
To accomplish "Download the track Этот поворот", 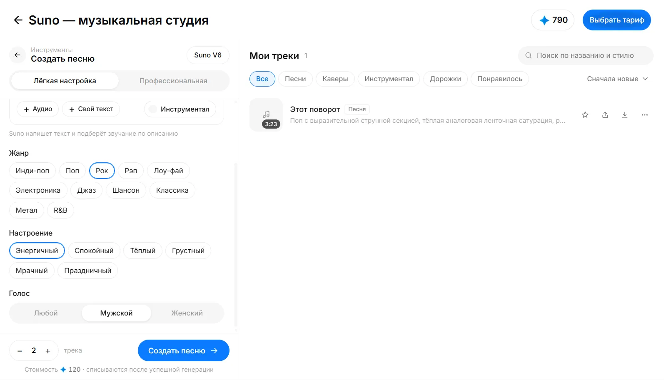I will coord(625,115).
